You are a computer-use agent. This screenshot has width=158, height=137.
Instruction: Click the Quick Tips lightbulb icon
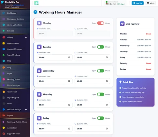click(120, 82)
